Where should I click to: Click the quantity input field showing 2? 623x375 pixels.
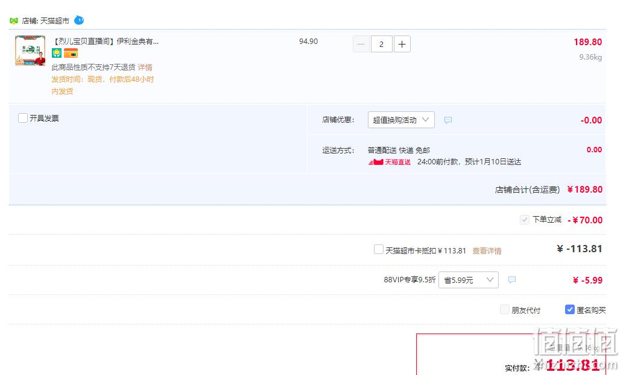click(x=381, y=44)
